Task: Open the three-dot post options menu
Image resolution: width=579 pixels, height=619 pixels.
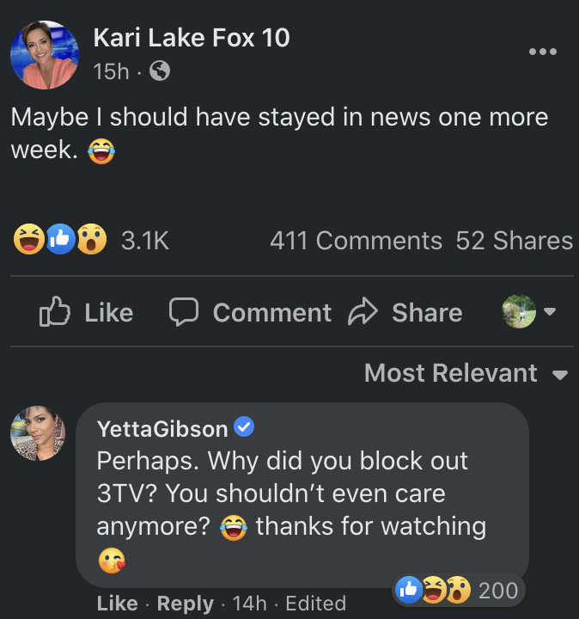Action: point(543,52)
